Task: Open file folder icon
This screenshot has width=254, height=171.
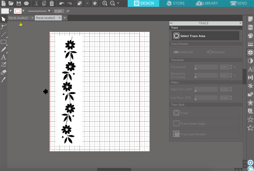Action: pyautogui.click(x=11, y=3)
